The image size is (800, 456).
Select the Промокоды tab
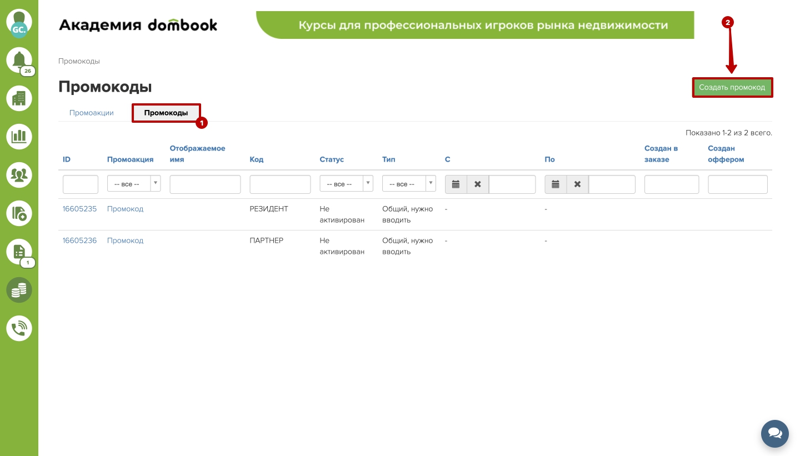(x=166, y=113)
